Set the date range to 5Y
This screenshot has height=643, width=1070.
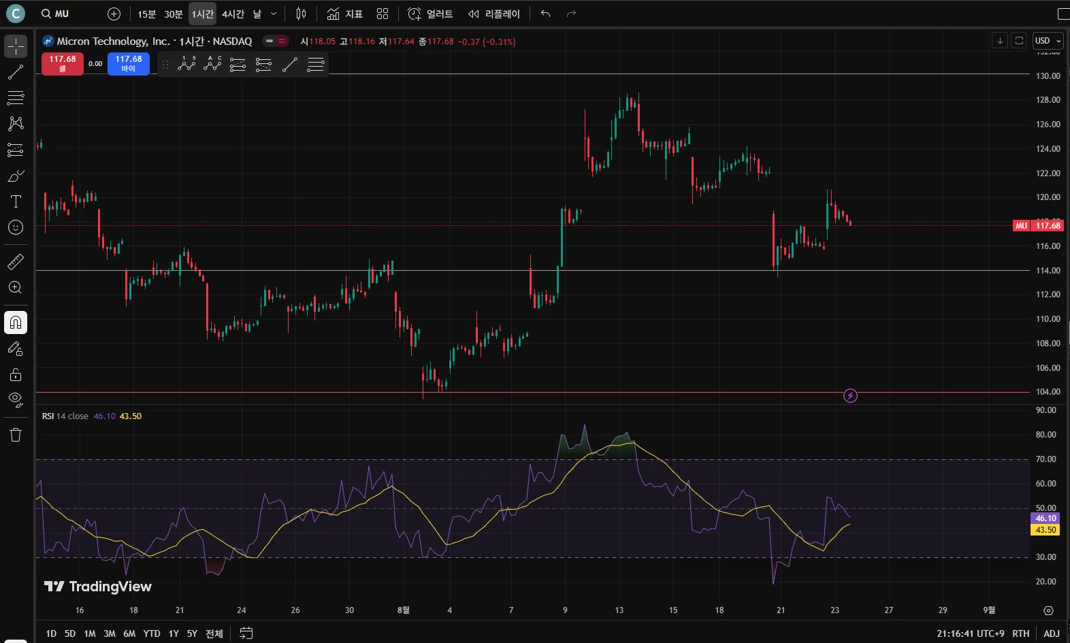point(192,633)
